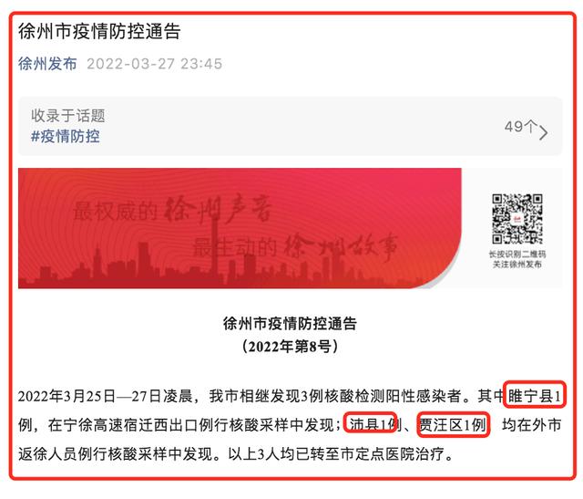Screen dimensions: 583x499
Task: Click the 长按识别二维码 caption
Action: 517,254
